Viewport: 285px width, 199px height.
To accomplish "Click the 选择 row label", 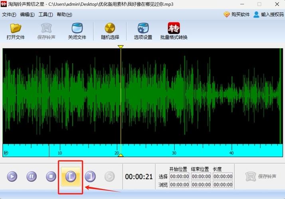I will (x=163, y=177).
